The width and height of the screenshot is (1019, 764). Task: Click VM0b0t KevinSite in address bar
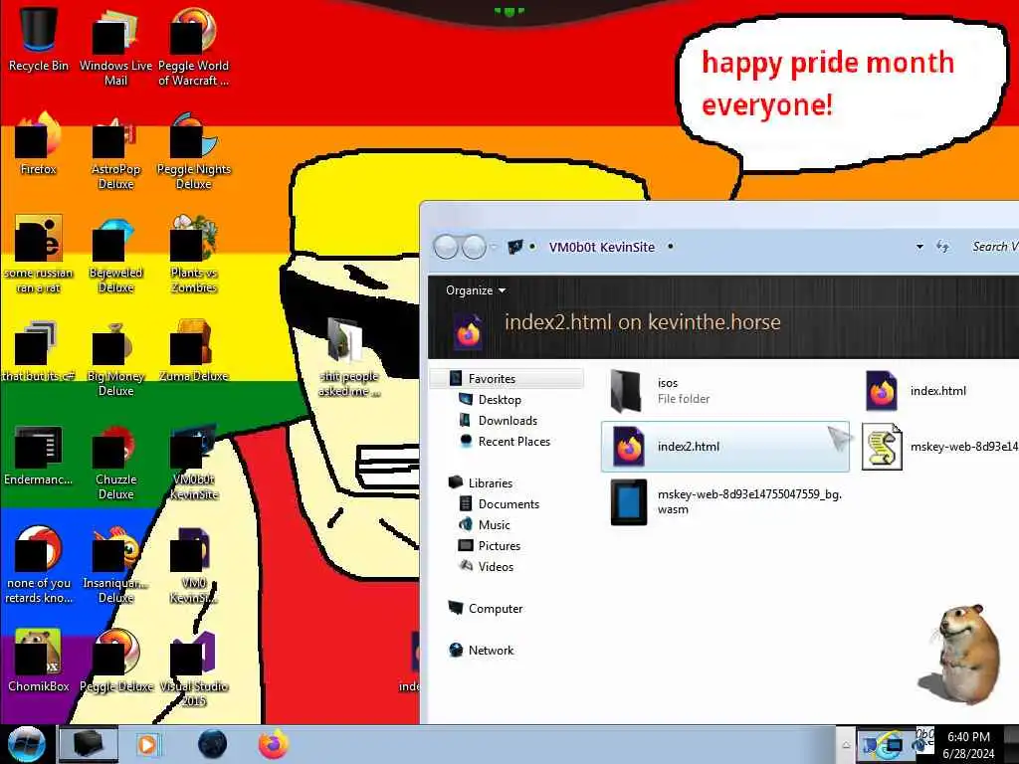[602, 247]
